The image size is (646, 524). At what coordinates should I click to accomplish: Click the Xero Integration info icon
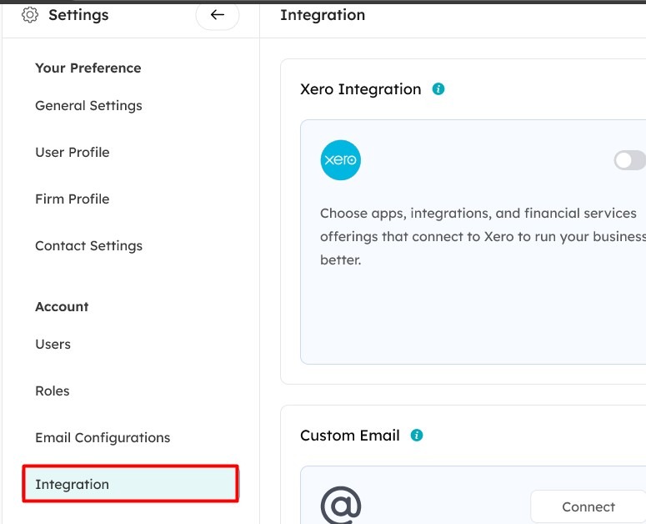click(x=438, y=88)
